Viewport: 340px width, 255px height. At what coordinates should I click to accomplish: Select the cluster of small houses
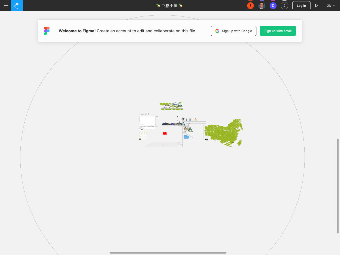[x=188, y=130]
